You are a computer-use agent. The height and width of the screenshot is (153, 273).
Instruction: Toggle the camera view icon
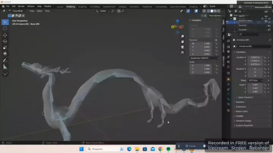tap(182, 47)
